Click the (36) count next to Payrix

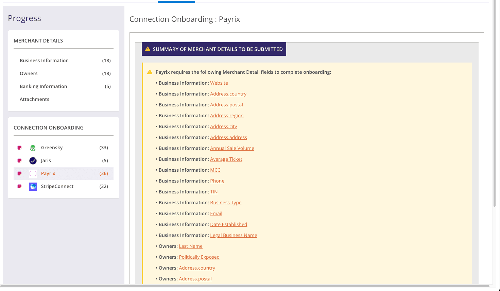(104, 173)
